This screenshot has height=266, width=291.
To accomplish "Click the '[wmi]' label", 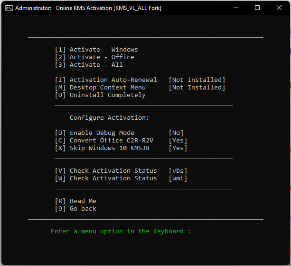I will pos(178,178).
